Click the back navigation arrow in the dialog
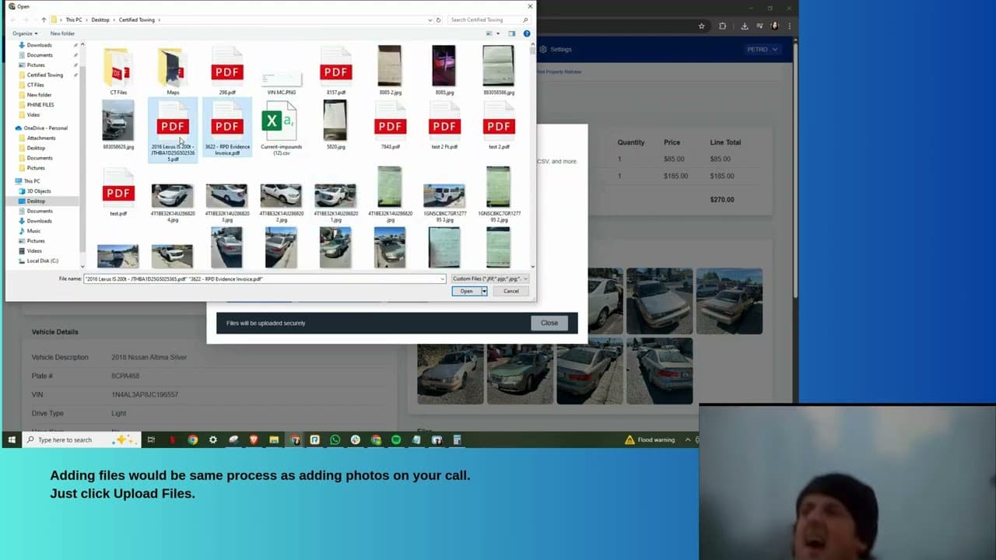This screenshot has height=560, width=996. (x=12, y=19)
